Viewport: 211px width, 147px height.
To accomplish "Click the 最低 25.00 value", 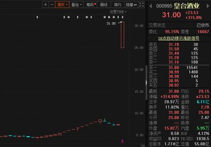I will (x=204, y=112).
